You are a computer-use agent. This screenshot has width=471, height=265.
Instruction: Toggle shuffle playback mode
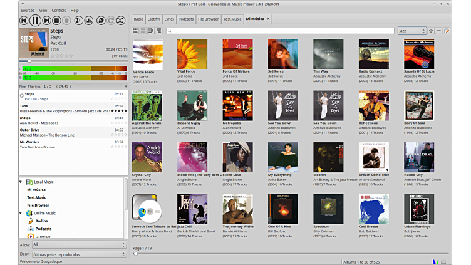pos(122,21)
